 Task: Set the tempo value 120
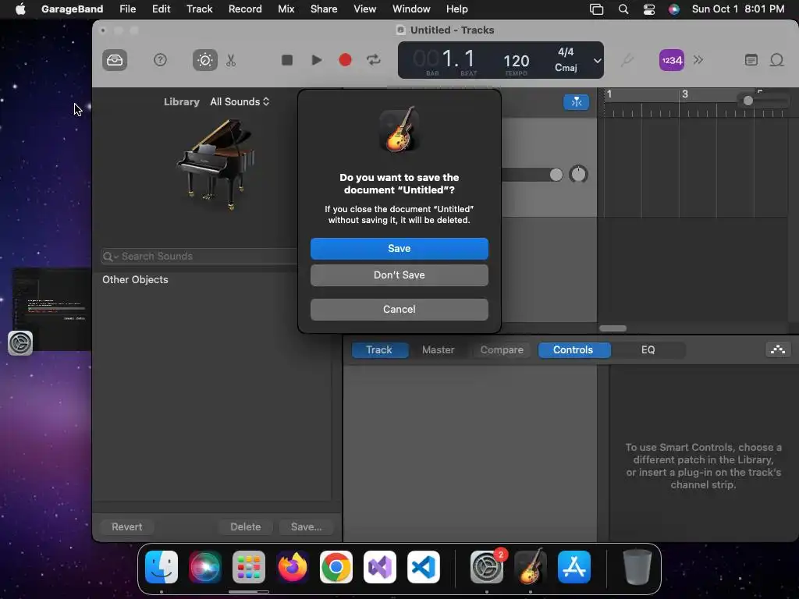point(517,61)
